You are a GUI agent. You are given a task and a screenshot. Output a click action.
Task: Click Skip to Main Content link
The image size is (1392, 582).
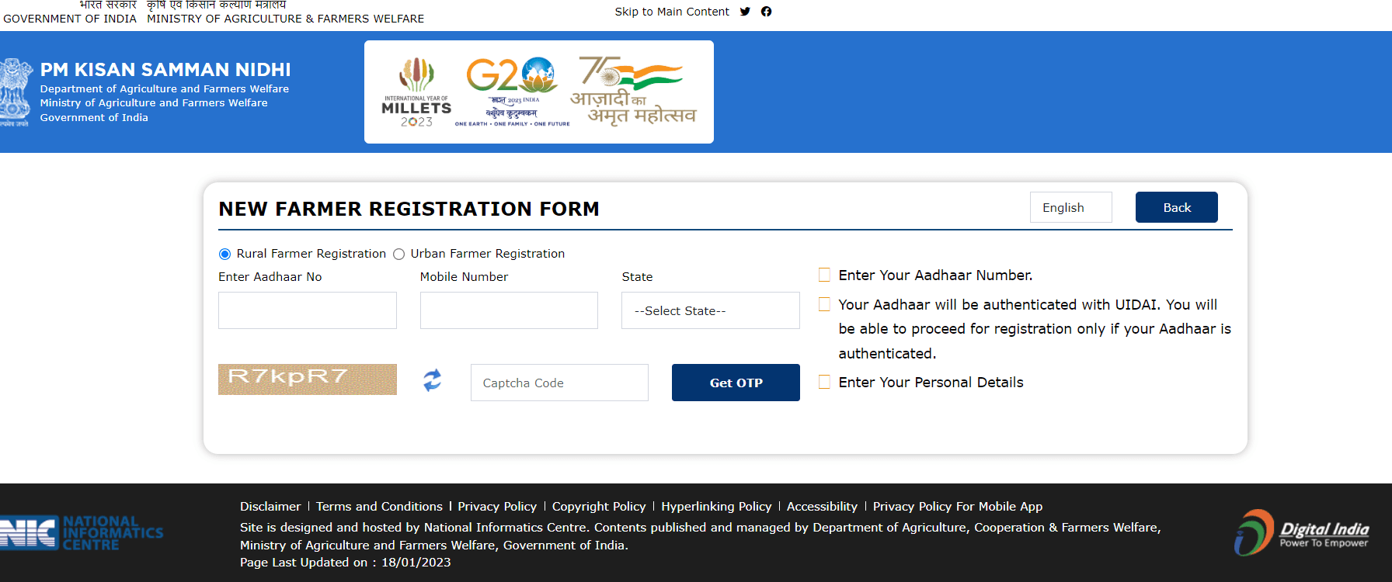point(672,12)
